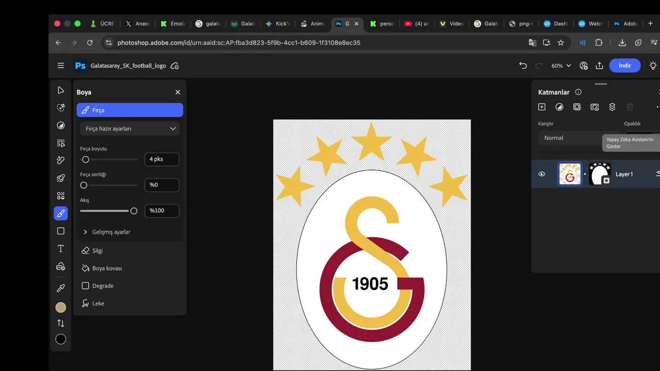Add an adjustment layer icon
The height and width of the screenshot is (371, 660).
pyautogui.click(x=559, y=107)
